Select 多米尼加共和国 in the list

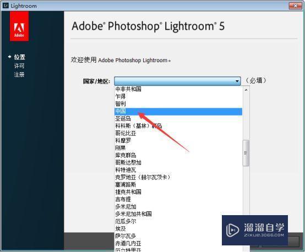[x=178, y=214]
